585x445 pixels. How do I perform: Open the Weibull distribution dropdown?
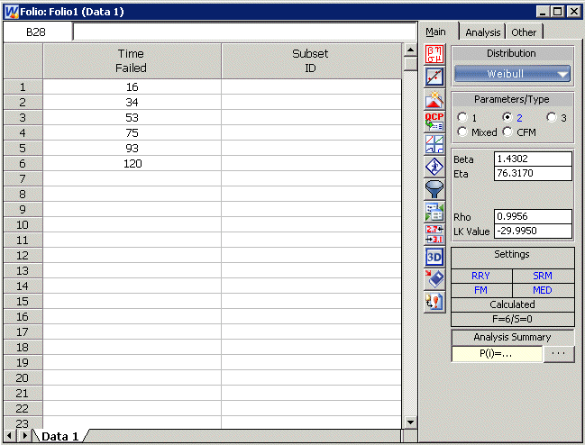512,74
